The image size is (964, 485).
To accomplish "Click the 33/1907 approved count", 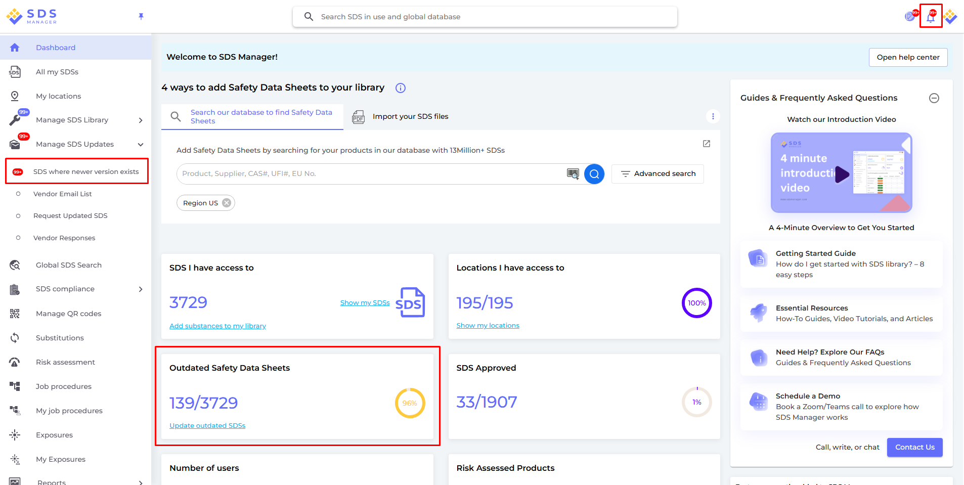I will (x=487, y=402).
